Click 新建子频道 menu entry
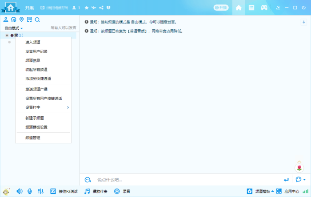This screenshot has width=311, height=197. (x=35, y=118)
